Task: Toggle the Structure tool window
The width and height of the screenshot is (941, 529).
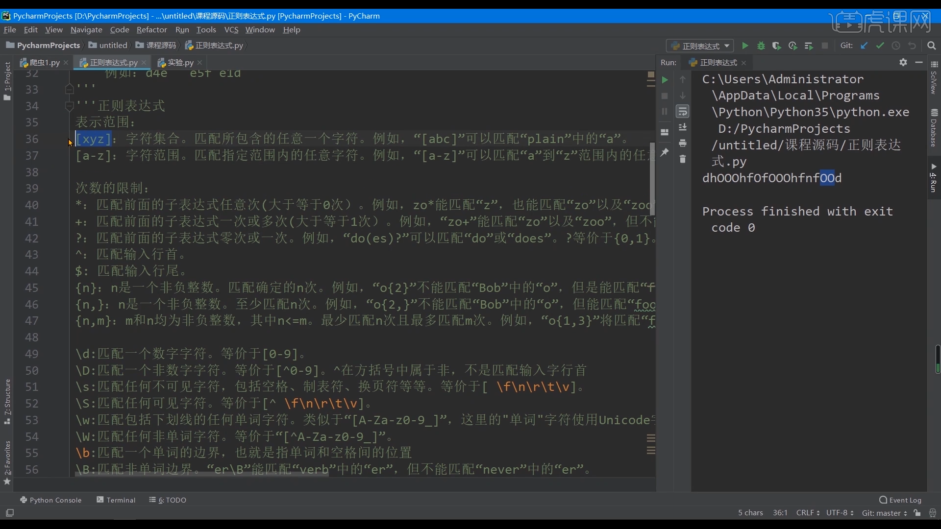Action: pos(7,402)
